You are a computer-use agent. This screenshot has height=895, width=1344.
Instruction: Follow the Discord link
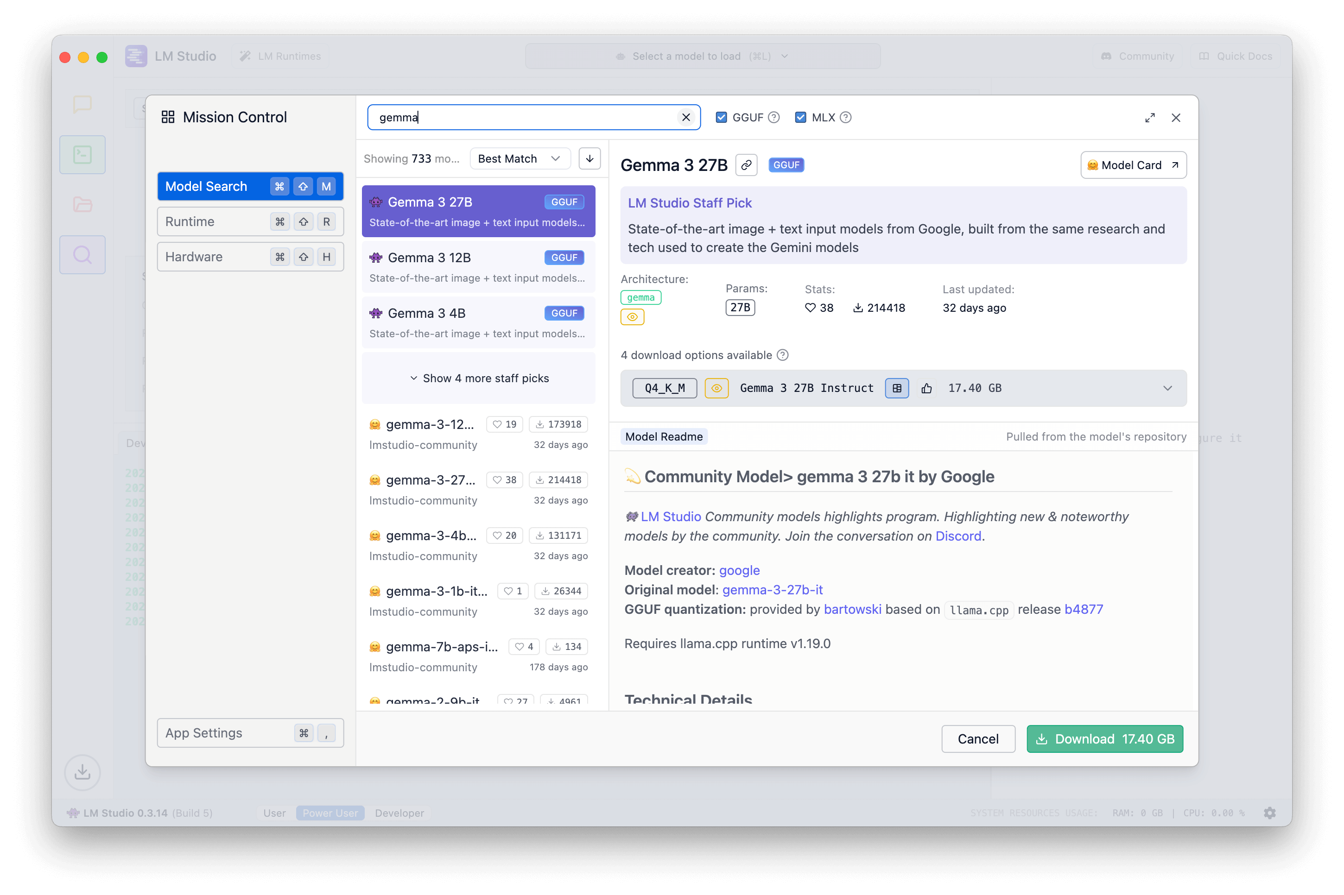[957, 536]
